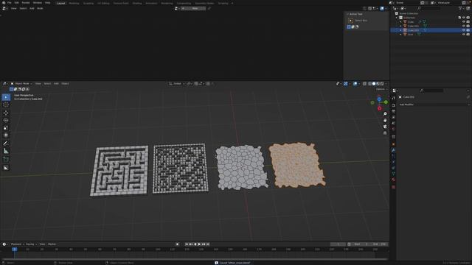Open viewport Object menu
Image resolution: width=472 pixels, height=265 pixels.
pos(65,83)
